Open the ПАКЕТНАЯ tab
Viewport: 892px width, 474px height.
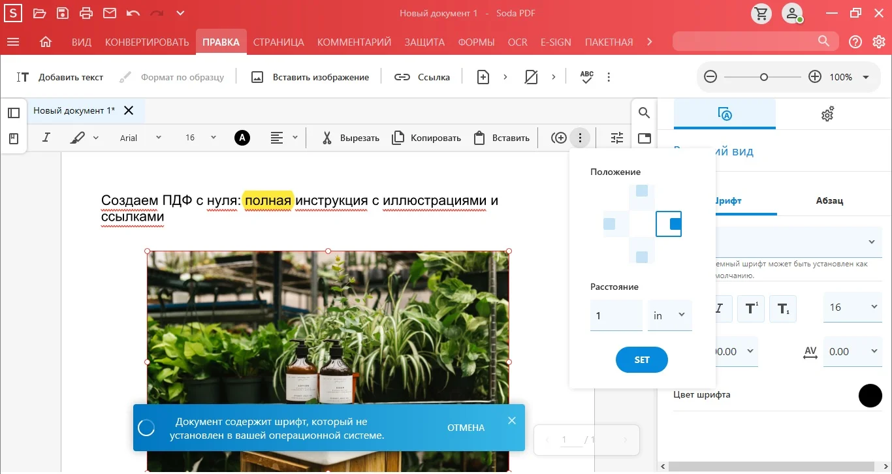tap(609, 42)
